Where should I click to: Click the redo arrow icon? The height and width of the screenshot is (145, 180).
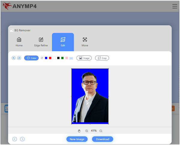click(19, 58)
